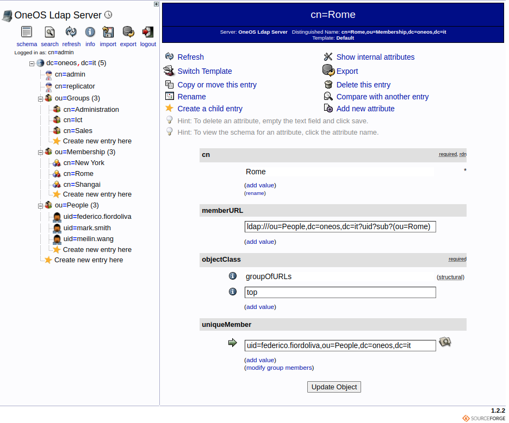Select cn=replicator entry in tree
The image size is (509, 423).
75,86
